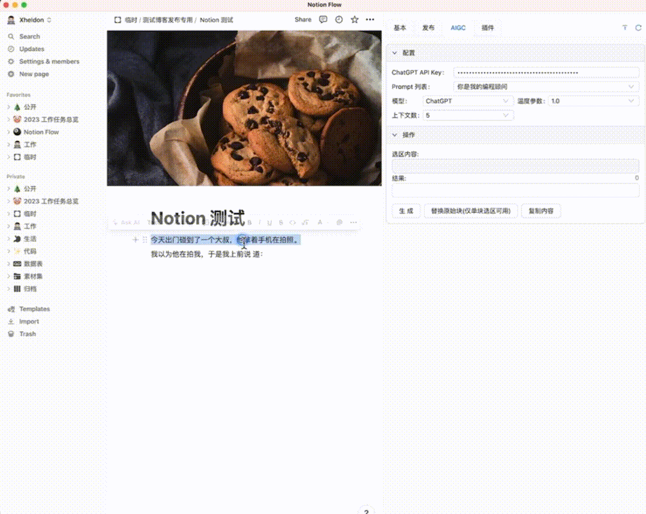Expand Notion Flow page in Favorites
The image size is (646, 514).
(9, 132)
